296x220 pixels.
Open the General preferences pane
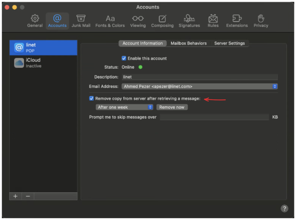(35, 21)
